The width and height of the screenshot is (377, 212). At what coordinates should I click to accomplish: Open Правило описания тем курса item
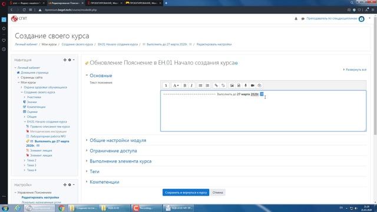[49, 127]
